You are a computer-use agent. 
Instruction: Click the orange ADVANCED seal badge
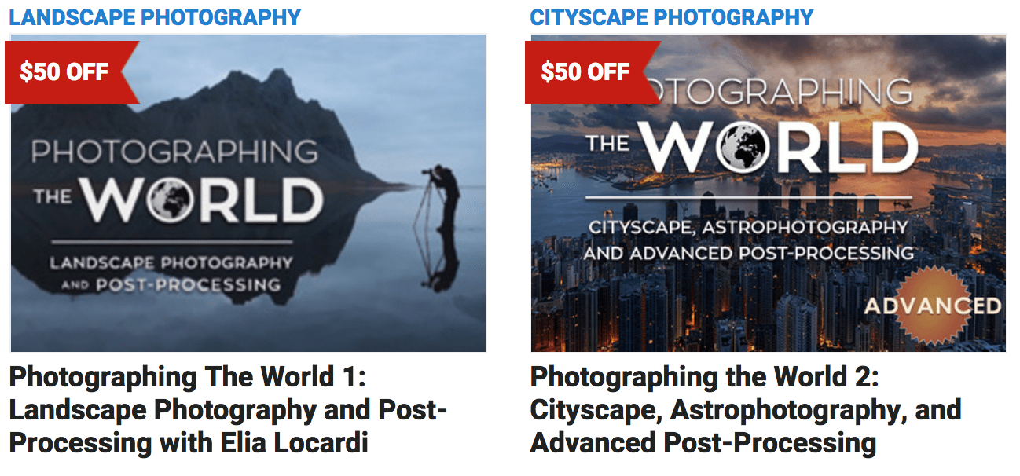(x=932, y=305)
